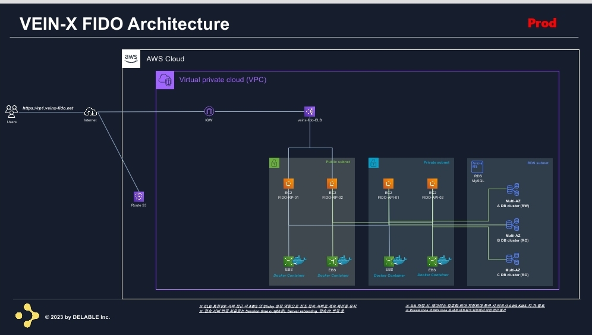592x335 pixels.
Task: Select the Multi-AZ B DB cluster (RO) icon
Action: coord(513,224)
